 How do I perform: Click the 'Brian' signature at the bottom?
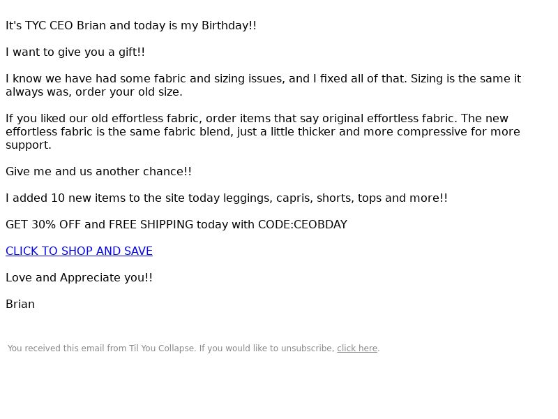tap(20, 304)
